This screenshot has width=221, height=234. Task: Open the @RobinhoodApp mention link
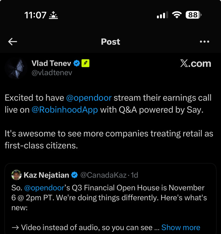click(x=65, y=110)
